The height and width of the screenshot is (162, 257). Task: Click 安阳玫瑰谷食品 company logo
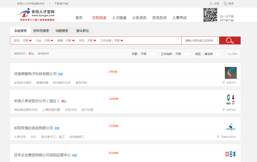(230, 127)
